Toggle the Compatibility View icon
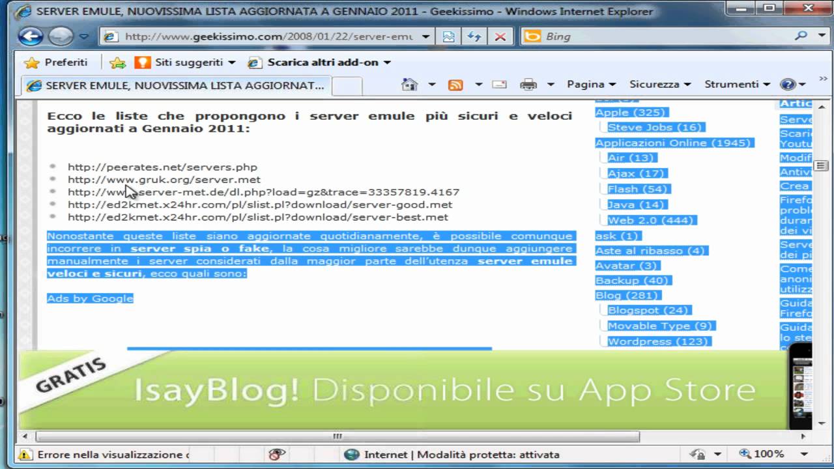 pos(449,37)
